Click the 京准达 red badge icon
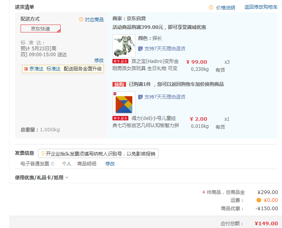Image resolution: width=282 pixels, height=228 pixels. coord(26,69)
